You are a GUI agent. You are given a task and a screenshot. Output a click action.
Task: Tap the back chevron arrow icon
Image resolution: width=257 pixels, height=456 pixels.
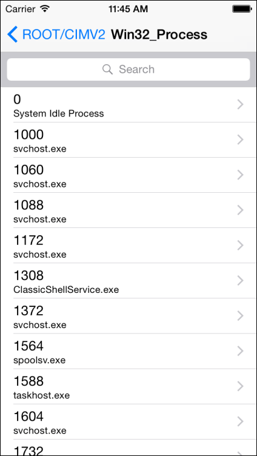pos(13,35)
